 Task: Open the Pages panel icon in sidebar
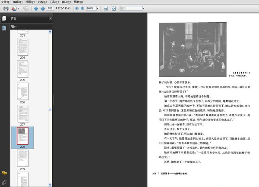pyautogui.click(x=4, y=19)
